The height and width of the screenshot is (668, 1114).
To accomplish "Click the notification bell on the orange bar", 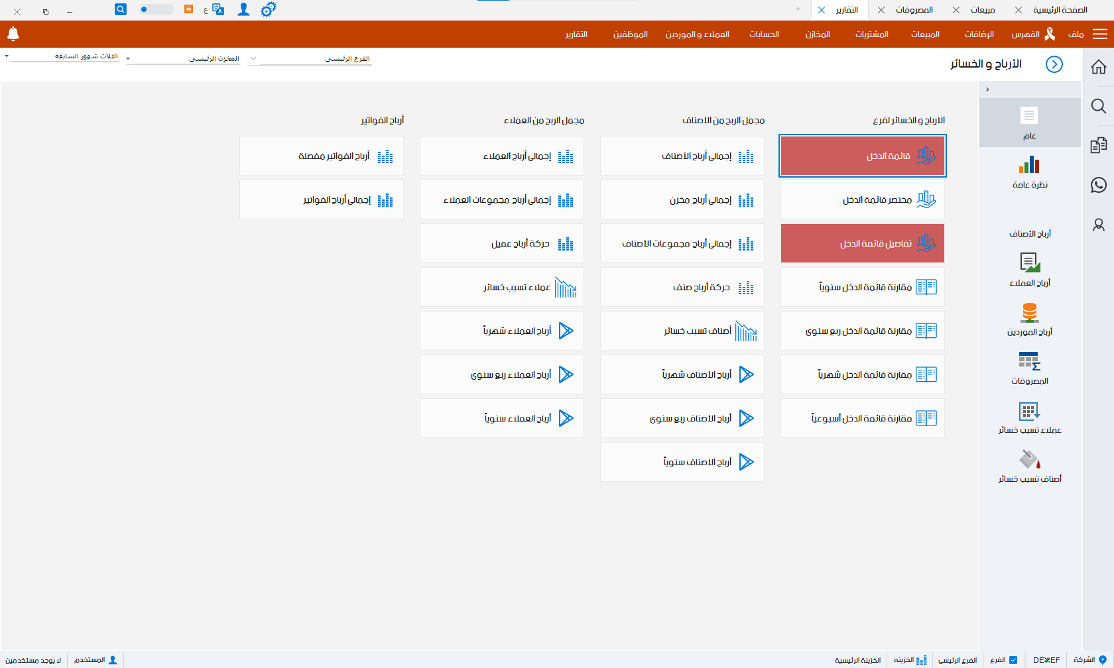I will click(x=13, y=34).
